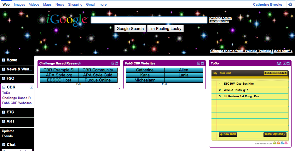Open the ToDo gadget menu arrow
This screenshot has width=295, height=151.
coord(285,63)
